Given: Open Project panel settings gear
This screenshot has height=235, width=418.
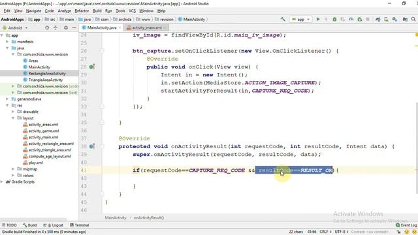Looking at the screenshot, I should point(65,27).
